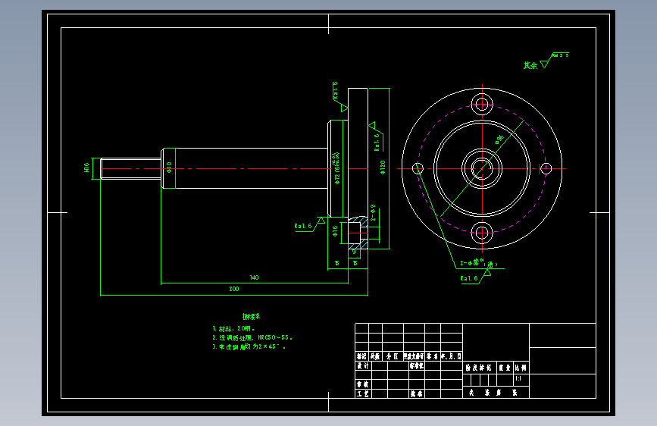Click the 其余 surface finish note
Image resolution: width=657 pixels, height=426 pixels.
(x=530, y=65)
